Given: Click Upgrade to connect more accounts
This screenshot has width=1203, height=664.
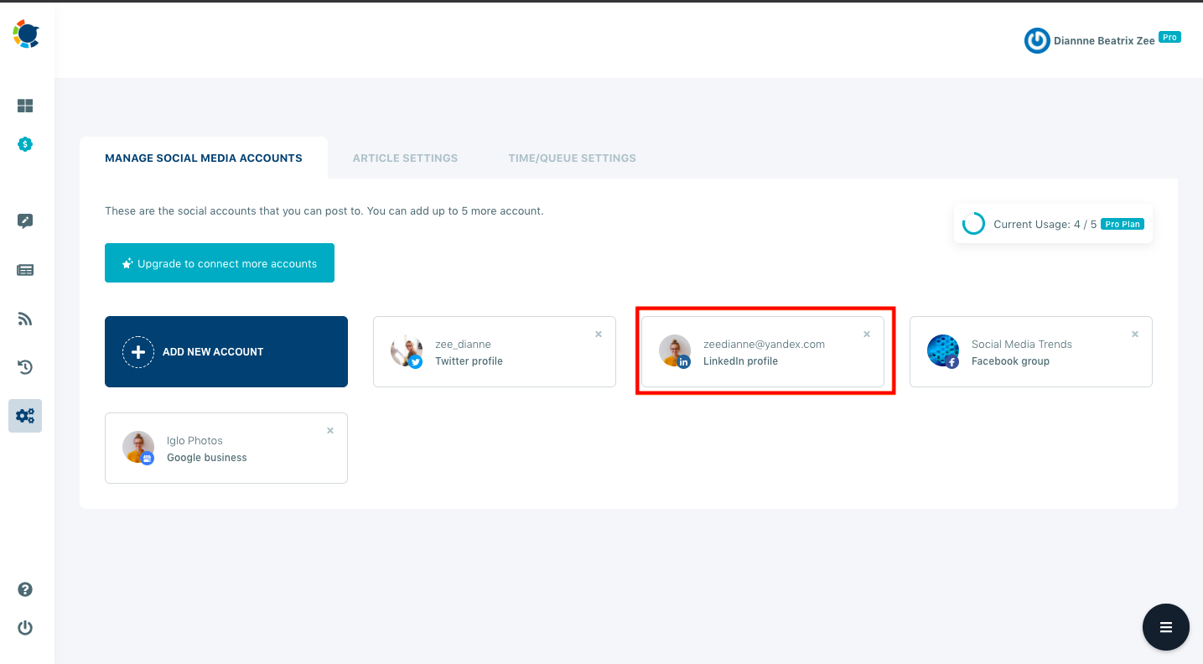Looking at the screenshot, I should [x=220, y=262].
